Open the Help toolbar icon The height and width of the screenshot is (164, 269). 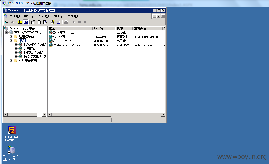coord(53,22)
